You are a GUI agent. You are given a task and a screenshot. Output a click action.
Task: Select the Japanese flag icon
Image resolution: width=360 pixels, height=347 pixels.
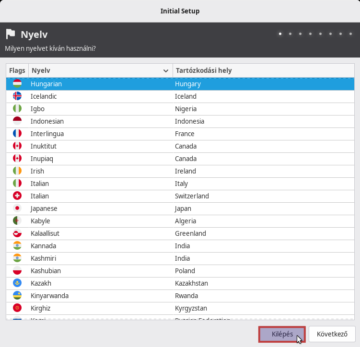point(17,208)
